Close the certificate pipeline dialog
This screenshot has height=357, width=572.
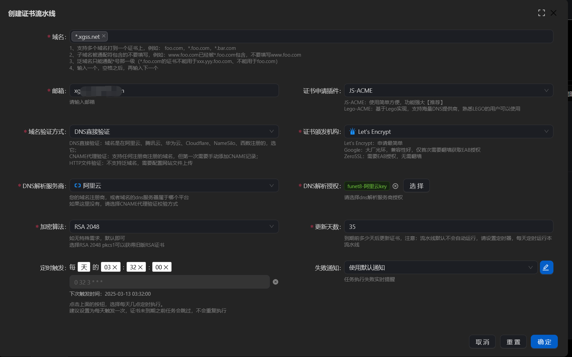point(553,13)
